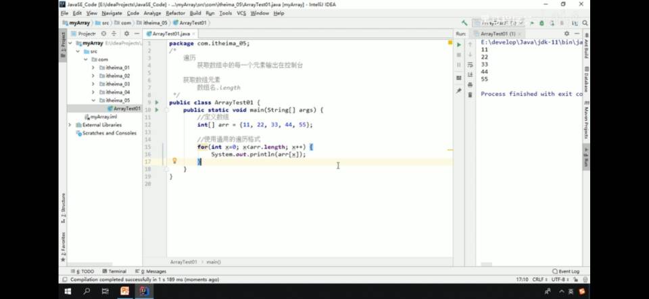
Task: Click Windows Start button
Action: (x=68, y=292)
